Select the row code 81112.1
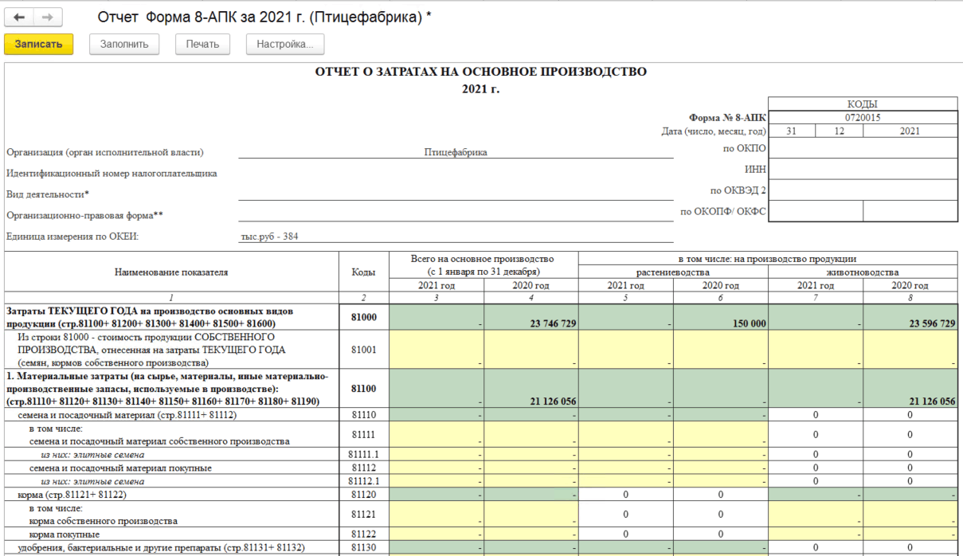Viewport: 963px width, 556px height. tap(364, 481)
